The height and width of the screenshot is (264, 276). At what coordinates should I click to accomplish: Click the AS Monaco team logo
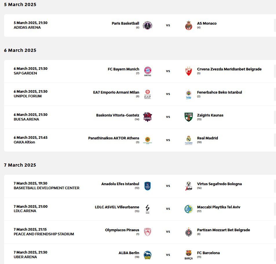189,25
